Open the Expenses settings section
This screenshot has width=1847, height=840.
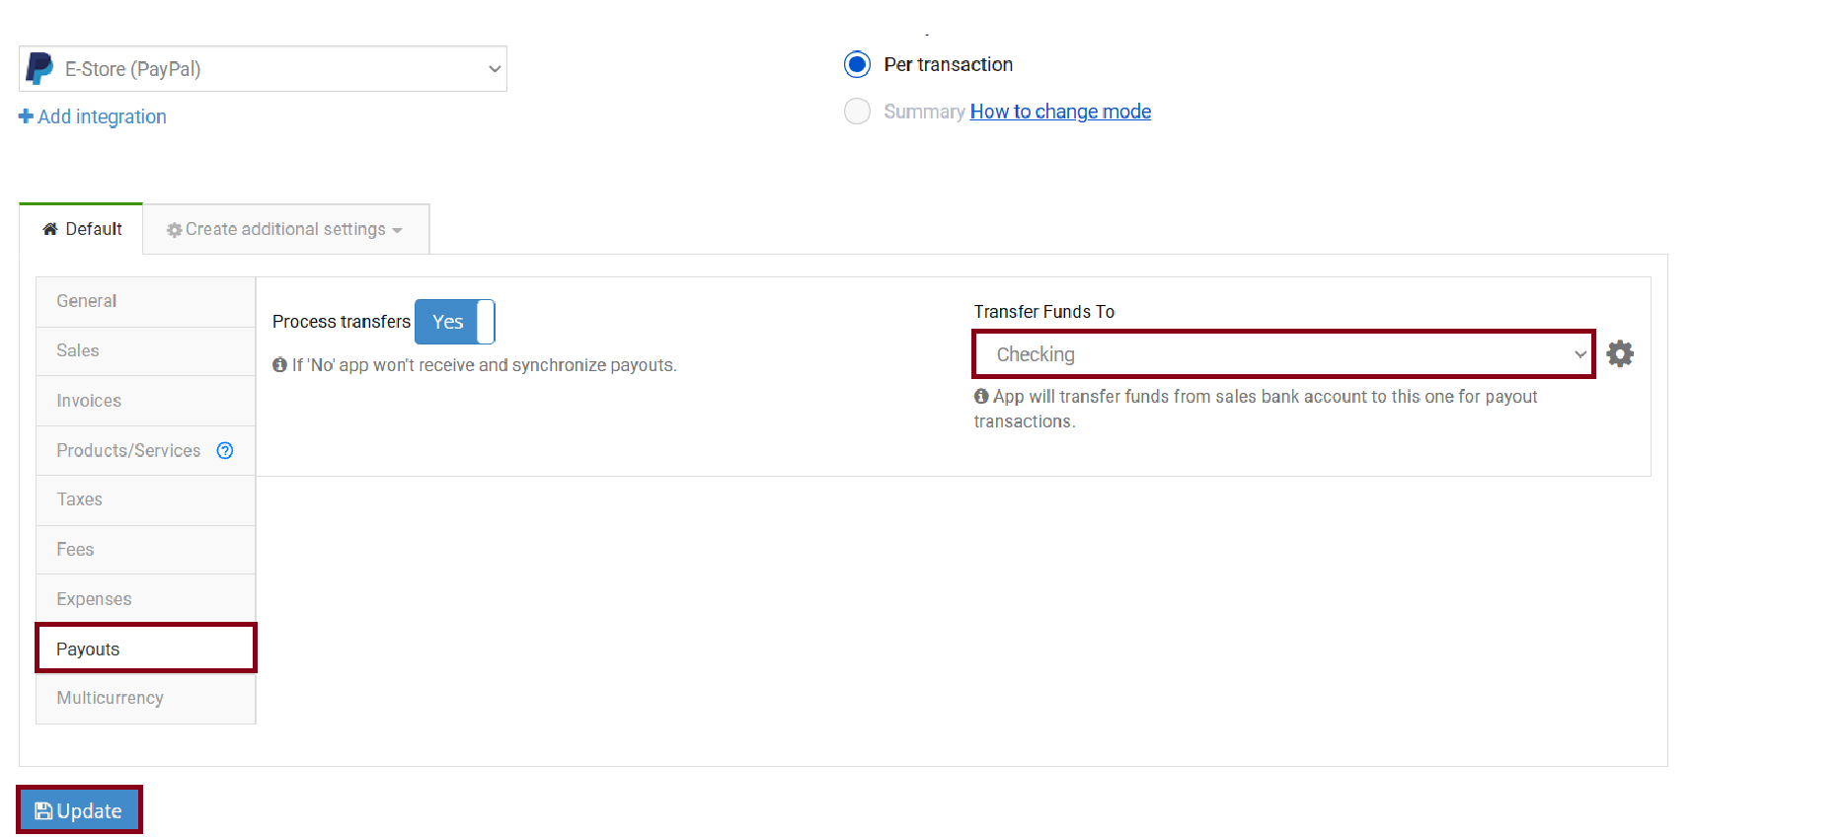pos(146,599)
